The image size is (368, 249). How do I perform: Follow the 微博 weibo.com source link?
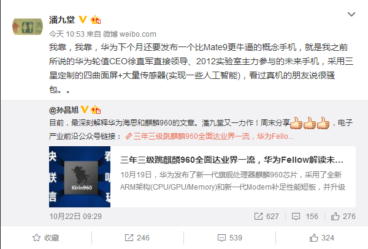click(x=129, y=34)
